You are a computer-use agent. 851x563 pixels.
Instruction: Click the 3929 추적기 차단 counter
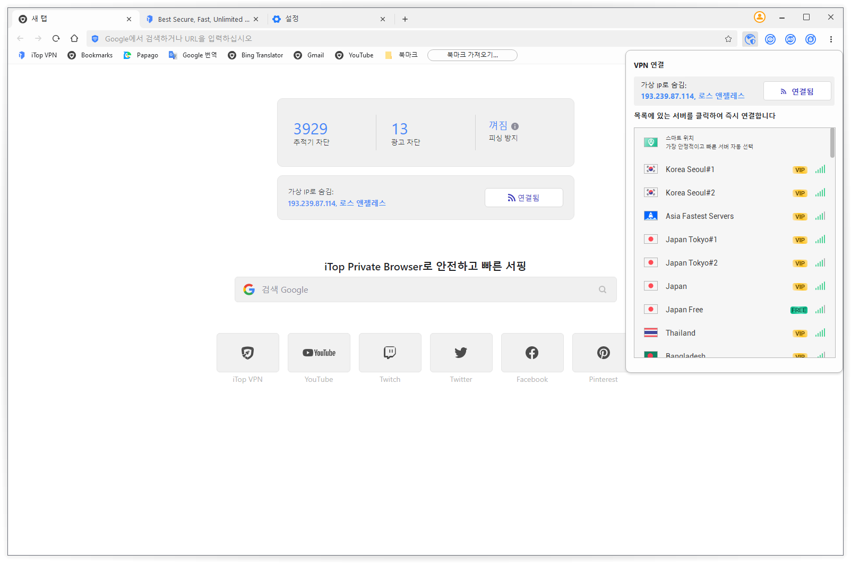312,134
